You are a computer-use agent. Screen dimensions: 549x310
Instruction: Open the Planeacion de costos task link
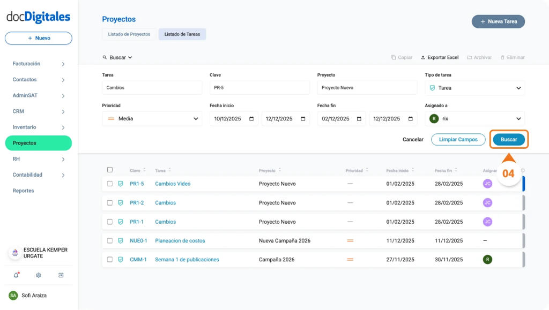click(180, 241)
